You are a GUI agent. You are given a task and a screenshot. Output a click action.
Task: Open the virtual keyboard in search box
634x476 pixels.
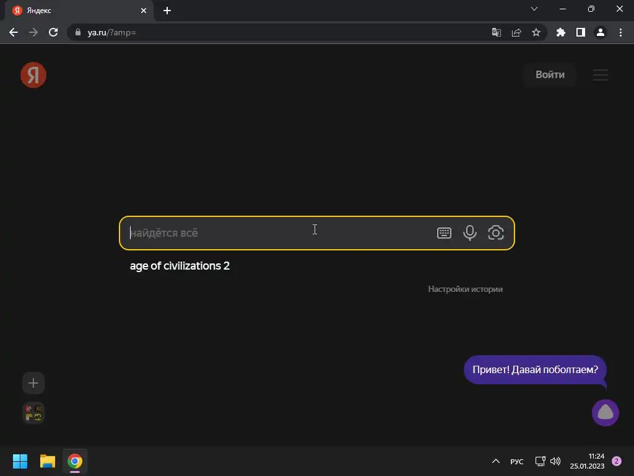click(444, 233)
